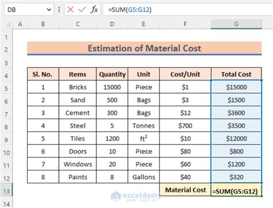Cancel formula entry with the X icon
273x208 pixels.
(x=70, y=9)
